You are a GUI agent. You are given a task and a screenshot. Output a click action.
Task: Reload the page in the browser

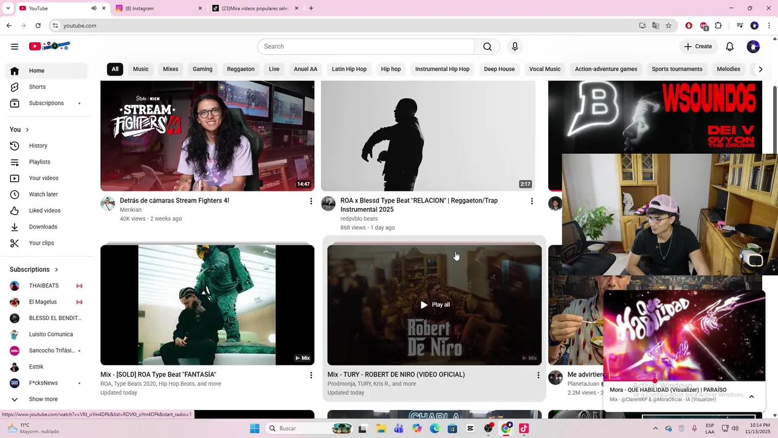38,26
